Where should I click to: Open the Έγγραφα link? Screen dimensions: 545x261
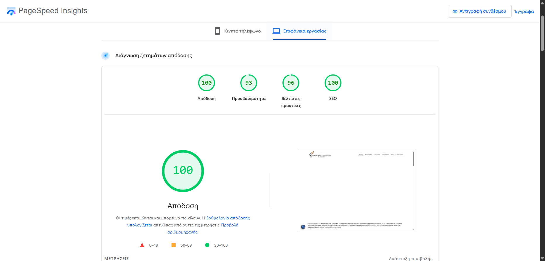point(524,11)
